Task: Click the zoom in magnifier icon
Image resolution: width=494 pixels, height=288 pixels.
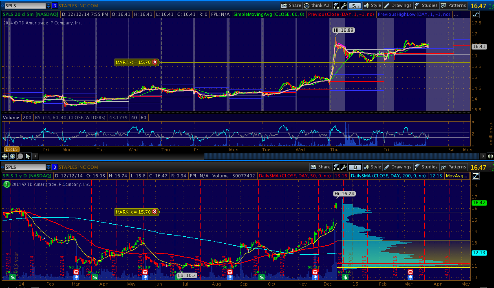Action: (13, 156)
